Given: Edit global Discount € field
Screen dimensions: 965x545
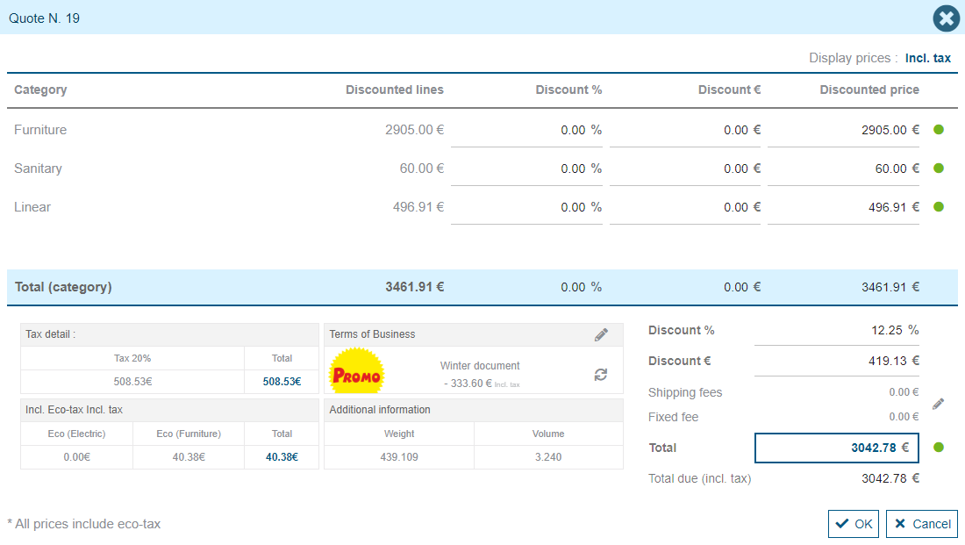Looking at the screenshot, I should point(835,361).
